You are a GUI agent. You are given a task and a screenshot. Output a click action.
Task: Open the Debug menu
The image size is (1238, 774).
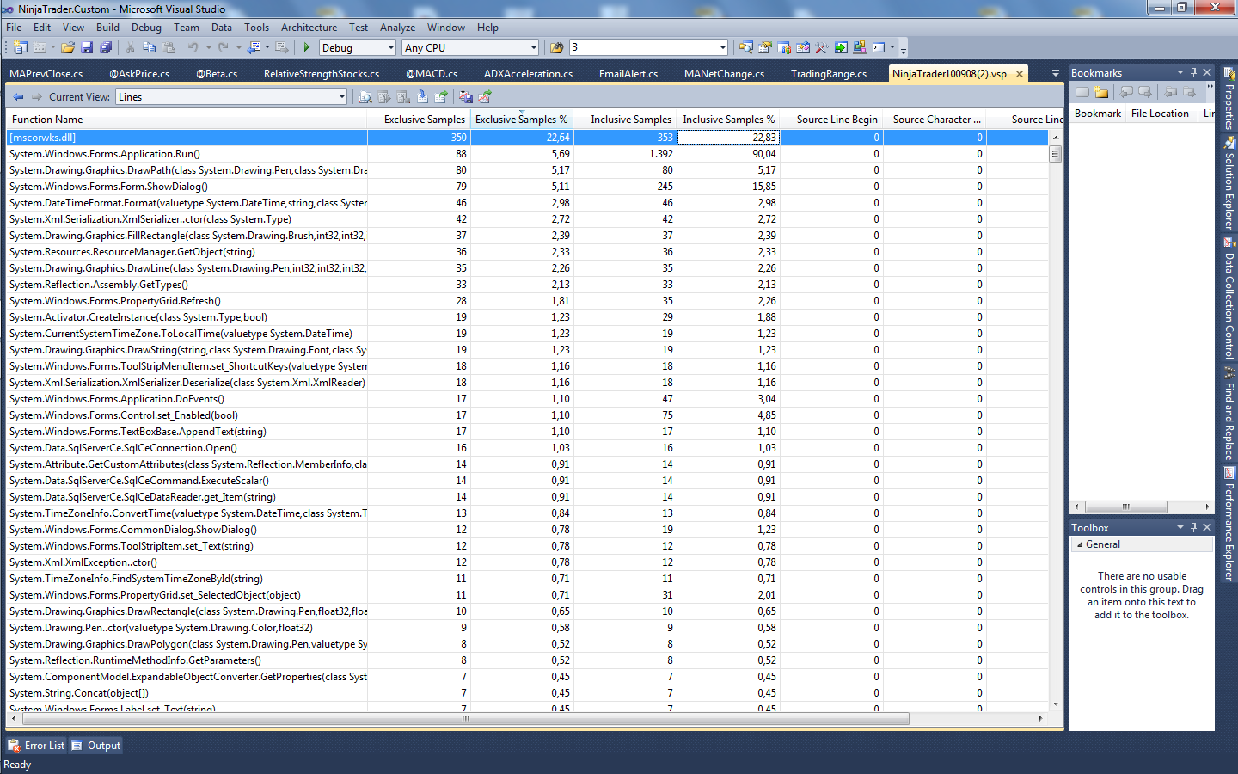(146, 28)
